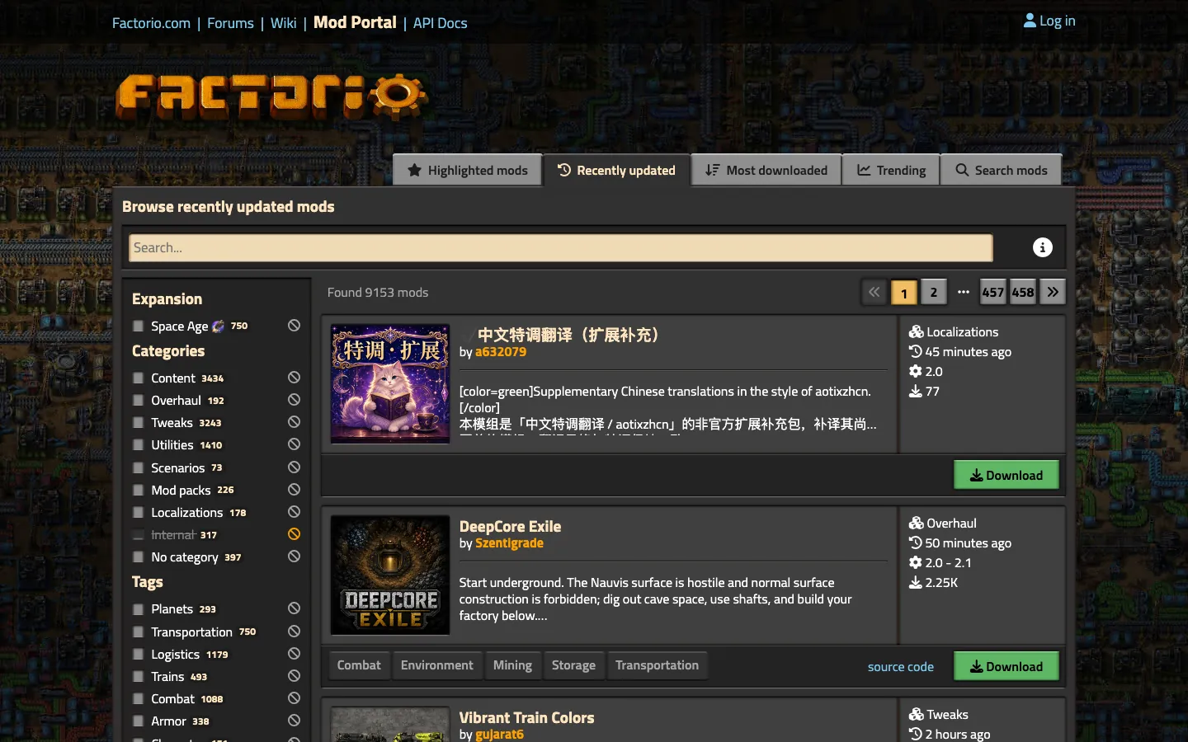This screenshot has height=742, width=1188.
Task: Exclude No category via ban icon
Action: tap(294, 556)
